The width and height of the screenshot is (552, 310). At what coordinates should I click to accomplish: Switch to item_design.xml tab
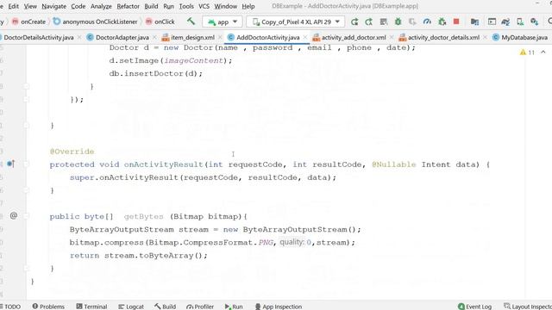[192, 37]
